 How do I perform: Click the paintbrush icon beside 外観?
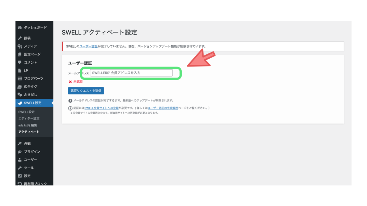point(20,143)
